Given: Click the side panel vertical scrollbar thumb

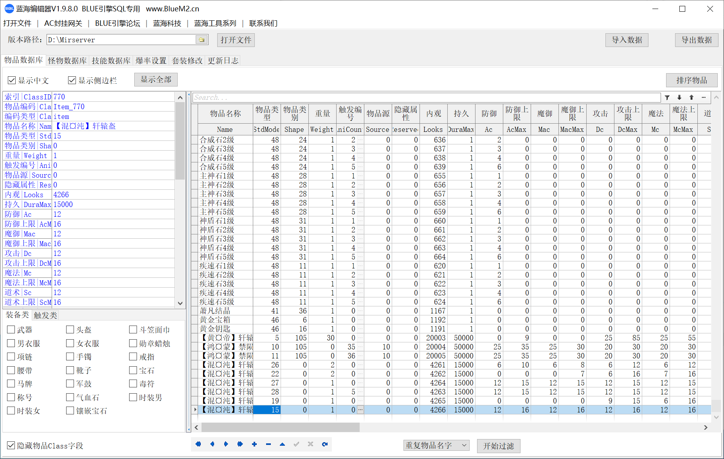Looking at the screenshot, I should 180,141.
